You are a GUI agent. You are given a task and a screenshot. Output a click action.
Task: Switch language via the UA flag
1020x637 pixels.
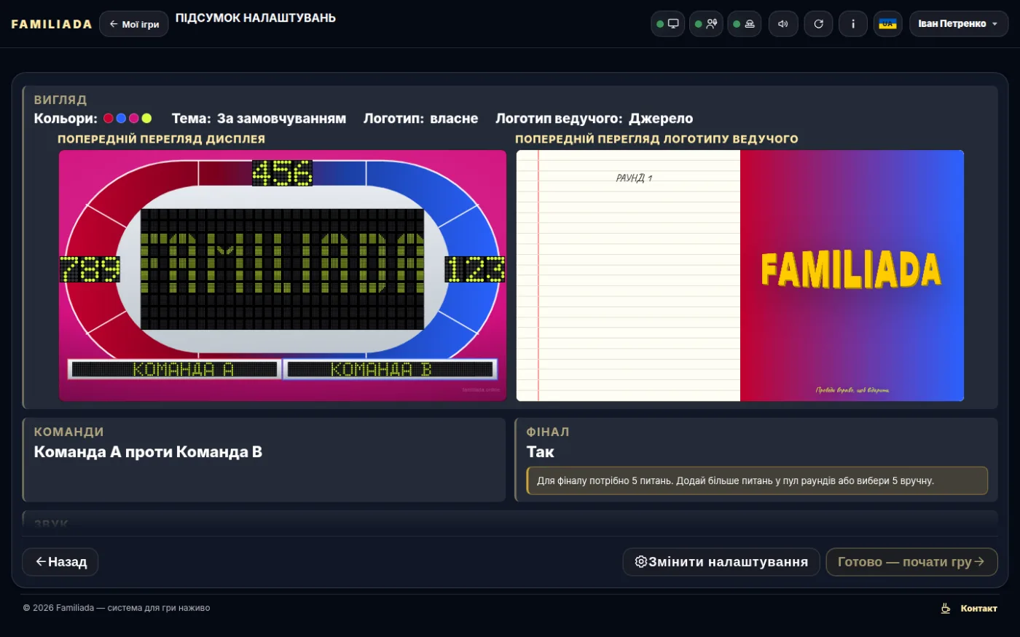[x=887, y=24]
